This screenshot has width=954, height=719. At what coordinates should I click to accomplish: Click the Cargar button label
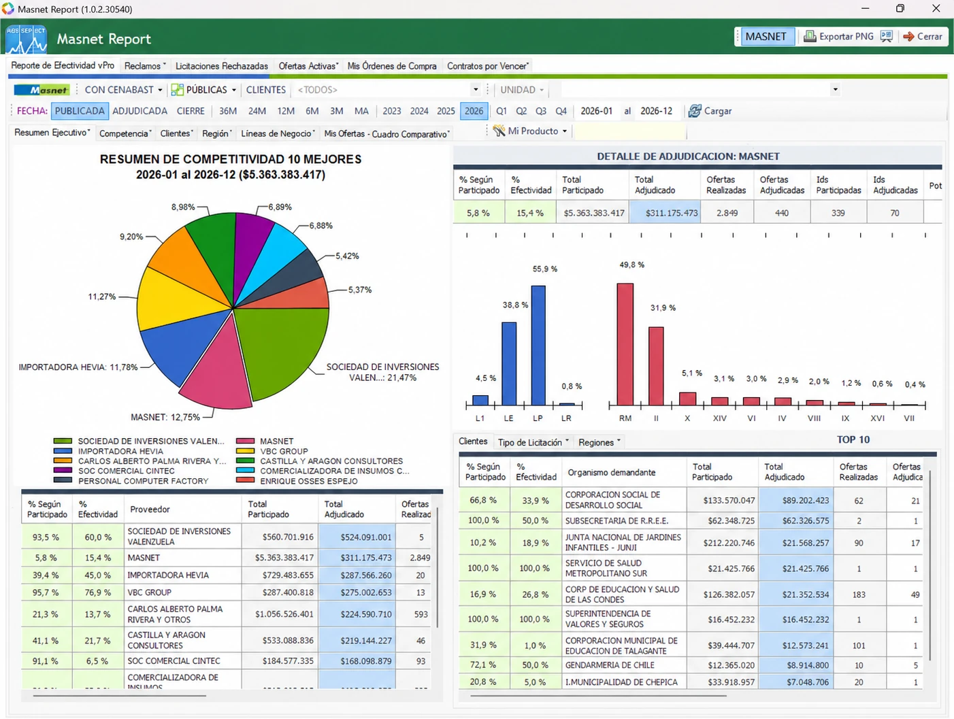pos(718,111)
